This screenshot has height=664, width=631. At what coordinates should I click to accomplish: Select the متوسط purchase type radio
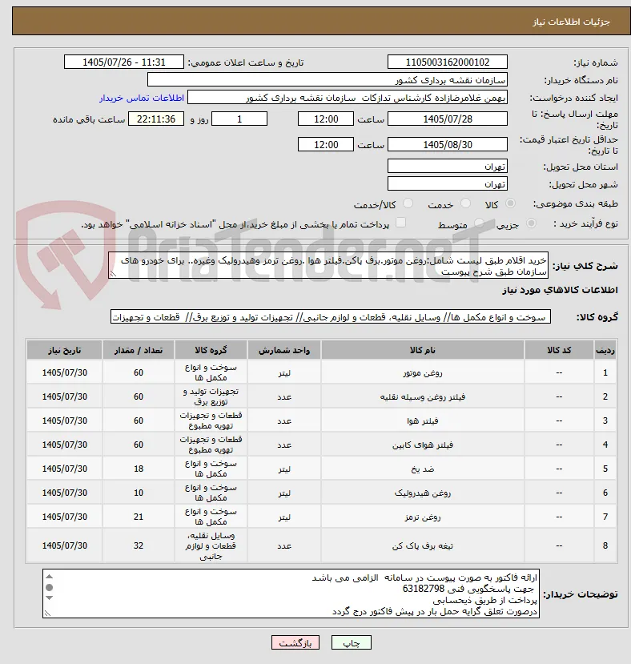[479, 223]
